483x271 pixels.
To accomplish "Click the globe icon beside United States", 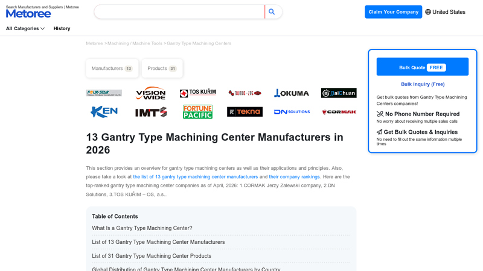I will (x=428, y=12).
